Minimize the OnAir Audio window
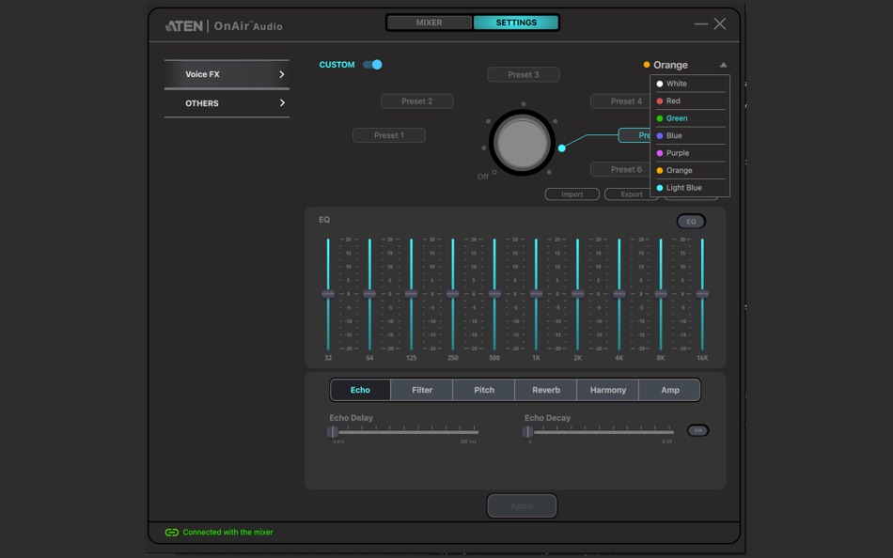The height and width of the screenshot is (558, 893). (x=701, y=23)
